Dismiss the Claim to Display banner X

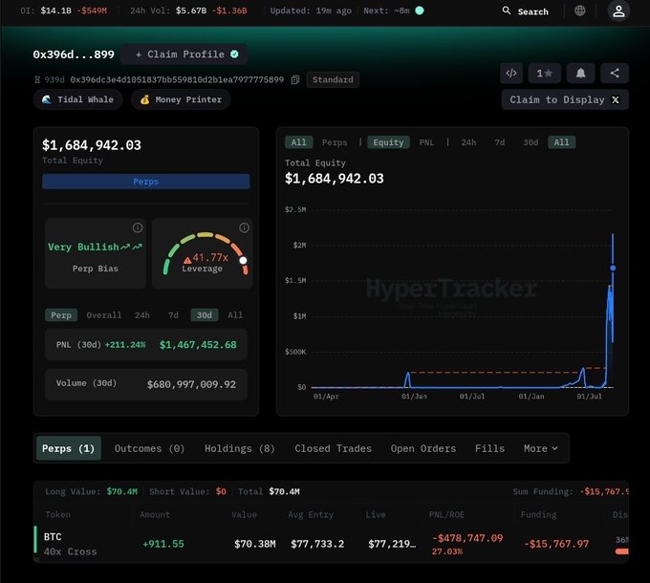pyautogui.click(x=616, y=99)
